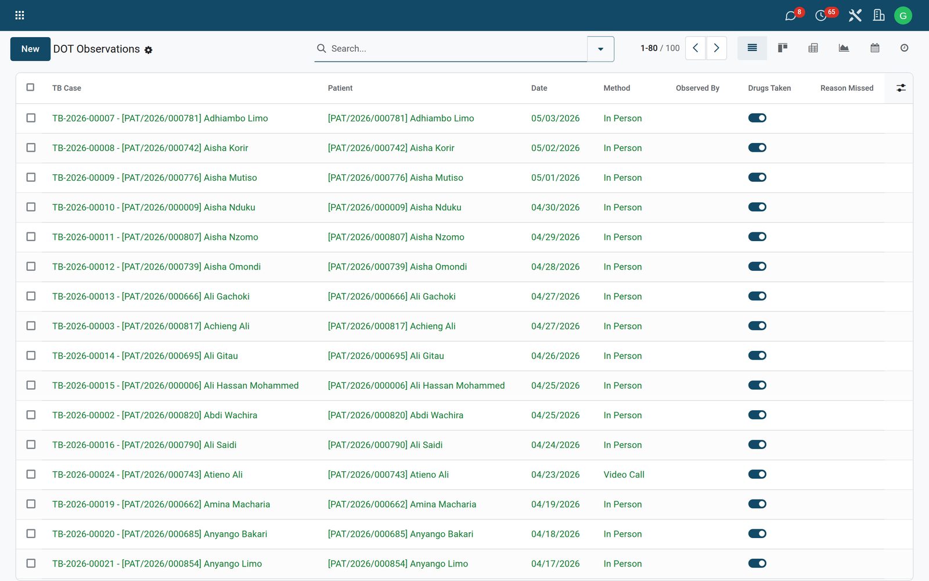This screenshot has height=581, width=929.
Task: Sort the list by Date column
Action: 539,88
